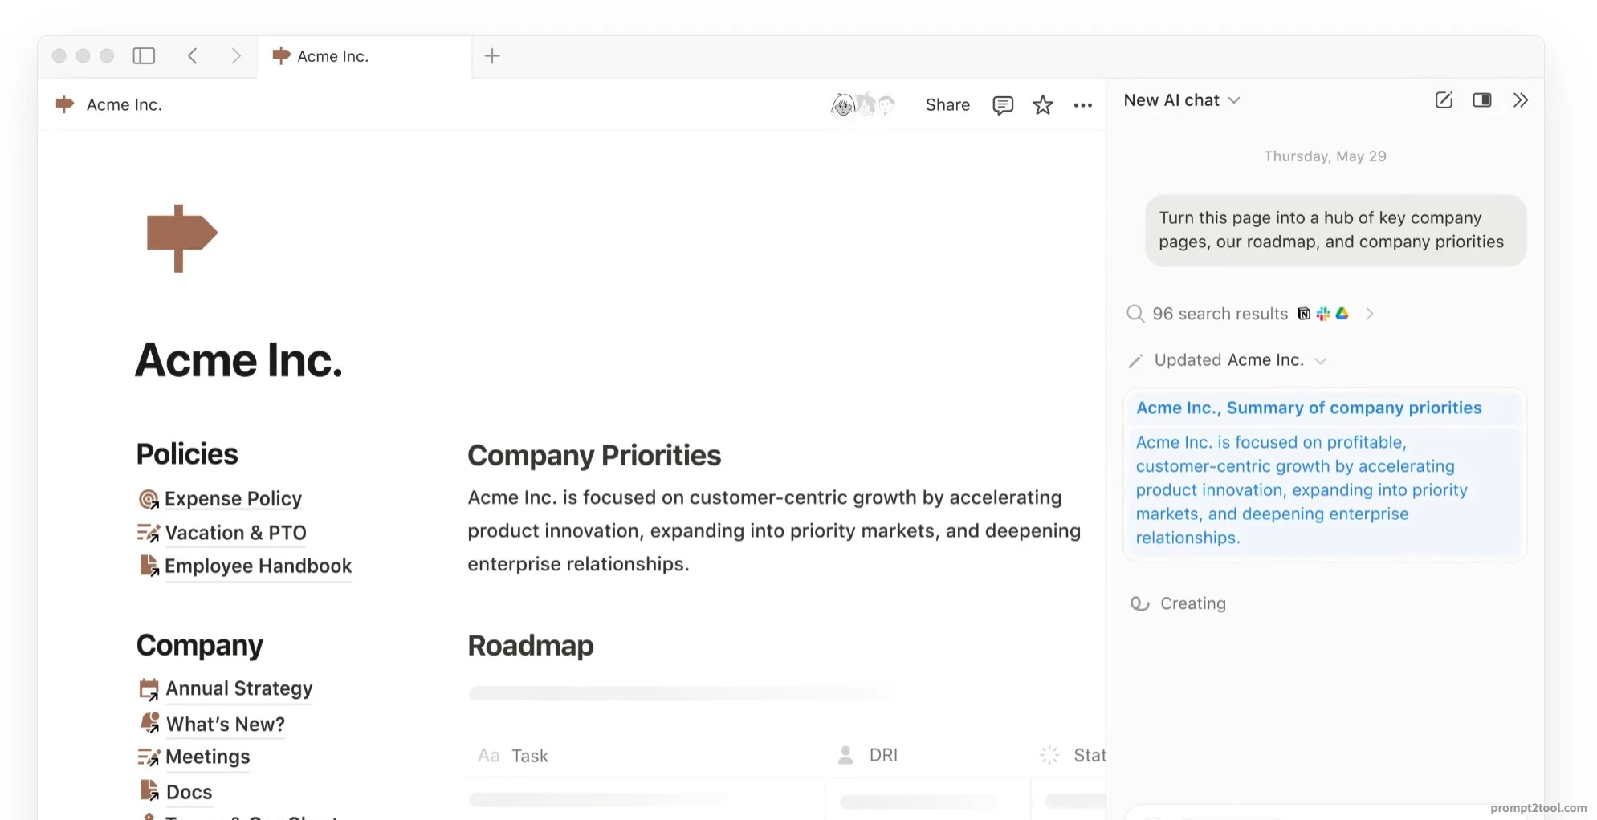Toggle the AI chat side panel layout icon
The image size is (1597, 820).
click(1482, 100)
